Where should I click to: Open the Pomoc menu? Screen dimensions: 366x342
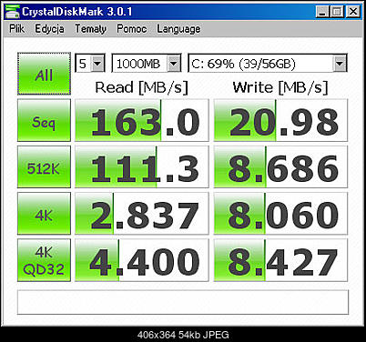coord(132,29)
